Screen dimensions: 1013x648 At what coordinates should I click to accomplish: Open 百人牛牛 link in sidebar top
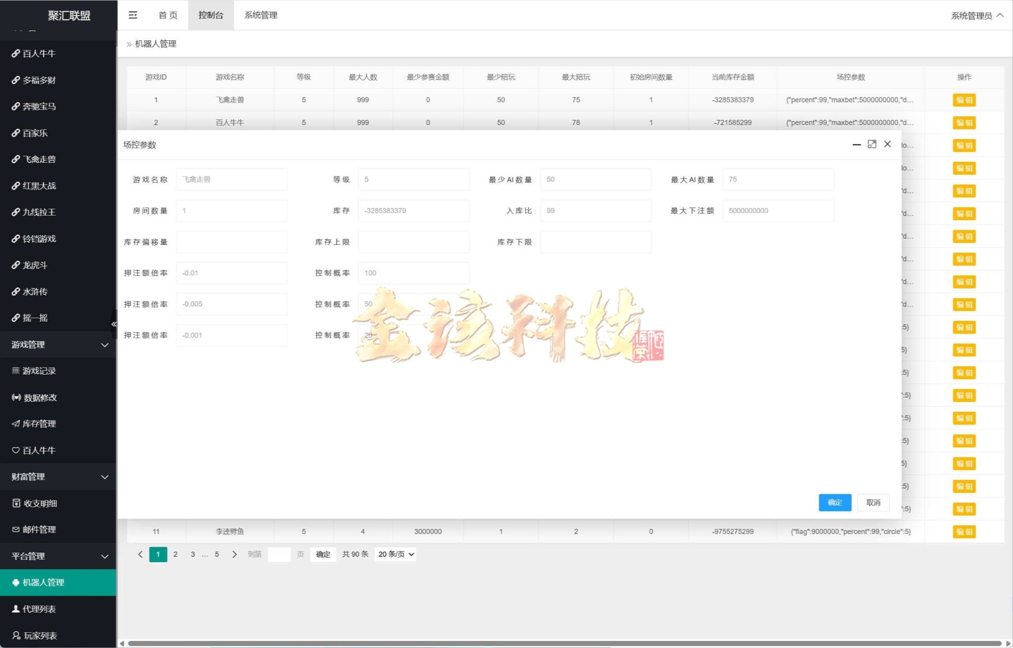point(39,53)
